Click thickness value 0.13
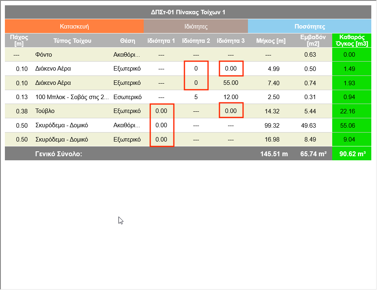This screenshot has height=290, width=377. 22,97
